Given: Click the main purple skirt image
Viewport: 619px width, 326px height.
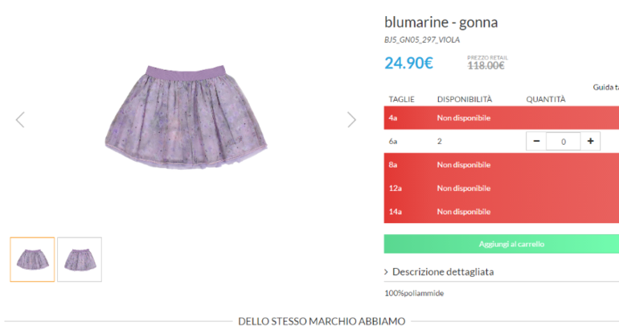Looking at the screenshot, I should [186, 117].
